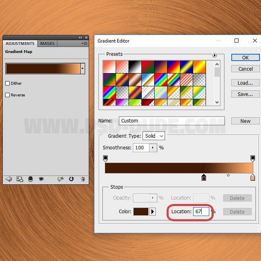Click the reset to adjustment defaults icon
The width and height of the screenshot is (261, 261).
(x=71, y=179)
